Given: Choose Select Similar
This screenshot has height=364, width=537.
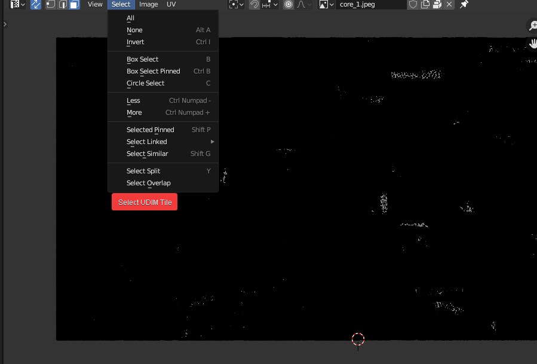Looking at the screenshot, I should tap(163, 154).
